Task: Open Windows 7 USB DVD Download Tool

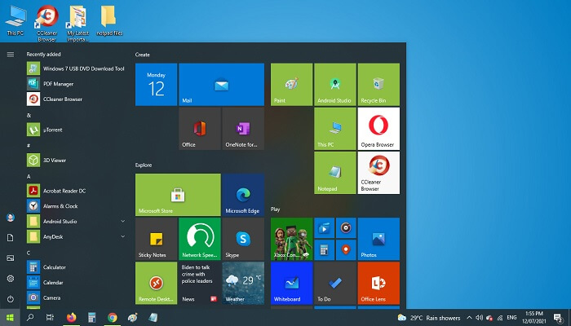Action: point(76,68)
